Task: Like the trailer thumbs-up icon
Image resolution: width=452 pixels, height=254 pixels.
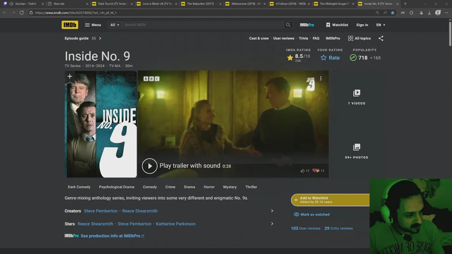Action: pyautogui.click(x=303, y=171)
